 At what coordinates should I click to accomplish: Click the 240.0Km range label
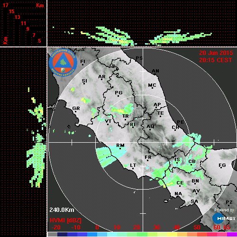62,210
